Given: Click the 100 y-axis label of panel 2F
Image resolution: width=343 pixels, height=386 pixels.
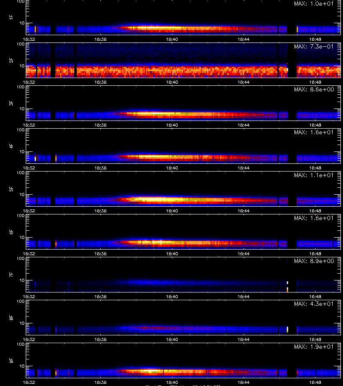Looking at the screenshot, I should (x=21, y=44).
